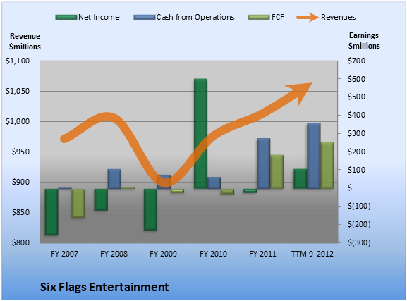The width and height of the screenshot is (407, 301).
Task: Select the 'Revenues' legend label
Action: click(338, 17)
